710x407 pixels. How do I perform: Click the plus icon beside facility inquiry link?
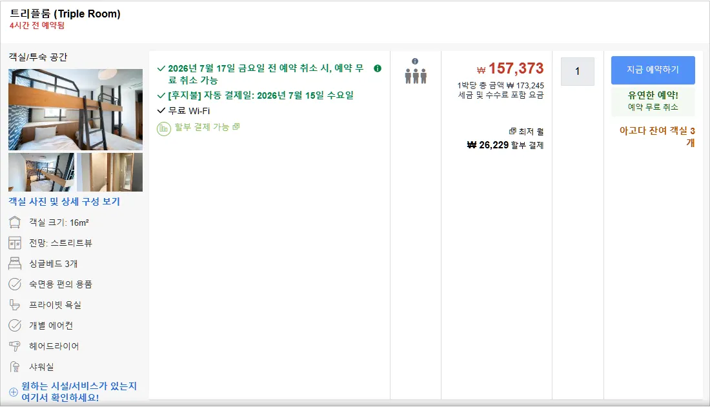14,392
